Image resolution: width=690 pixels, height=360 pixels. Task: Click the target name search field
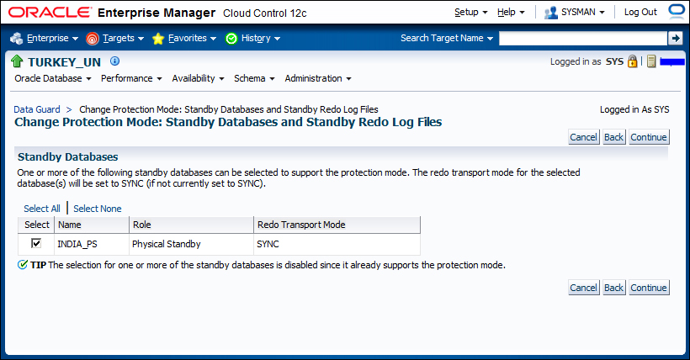point(583,39)
